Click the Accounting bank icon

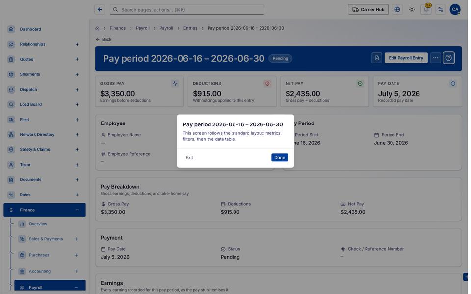point(22,271)
